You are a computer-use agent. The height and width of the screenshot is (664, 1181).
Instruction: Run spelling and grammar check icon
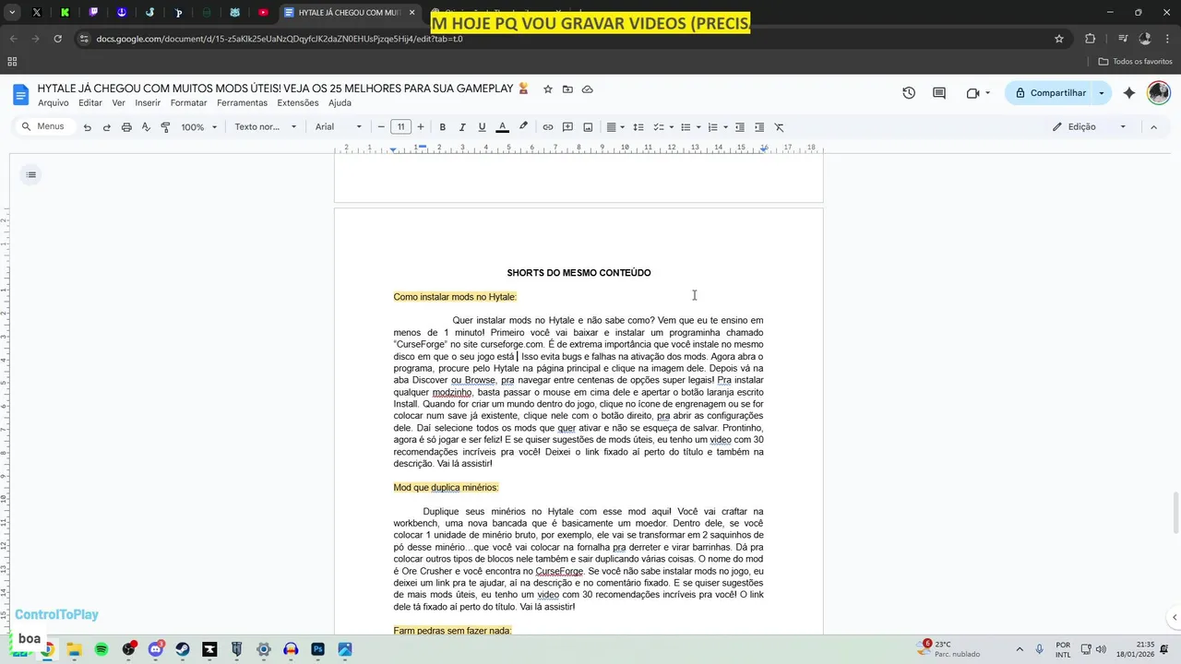[146, 127]
